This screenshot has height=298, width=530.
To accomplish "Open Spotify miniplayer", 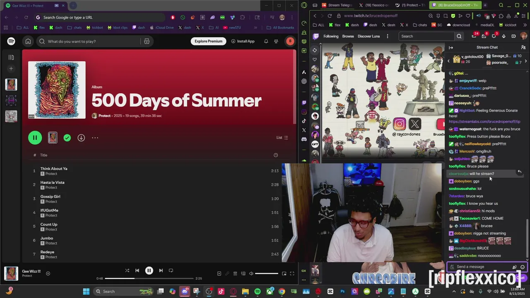I will coord(284,274).
